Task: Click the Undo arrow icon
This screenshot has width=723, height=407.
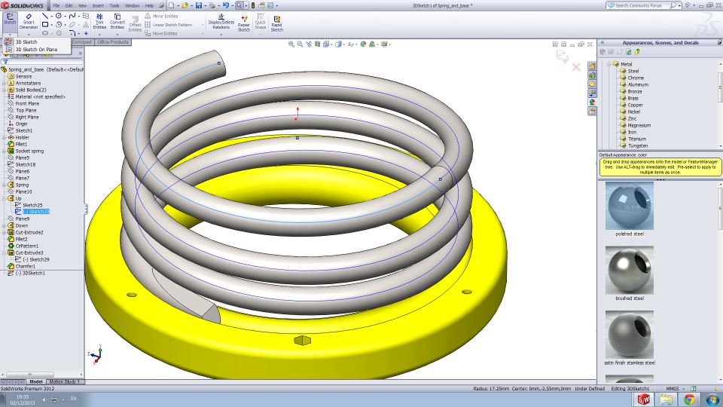Action: tap(226, 5)
